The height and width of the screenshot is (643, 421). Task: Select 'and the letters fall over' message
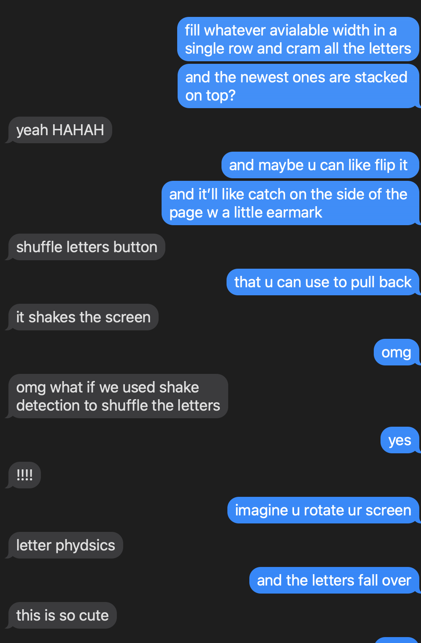pyautogui.click(x=334, y=580)
